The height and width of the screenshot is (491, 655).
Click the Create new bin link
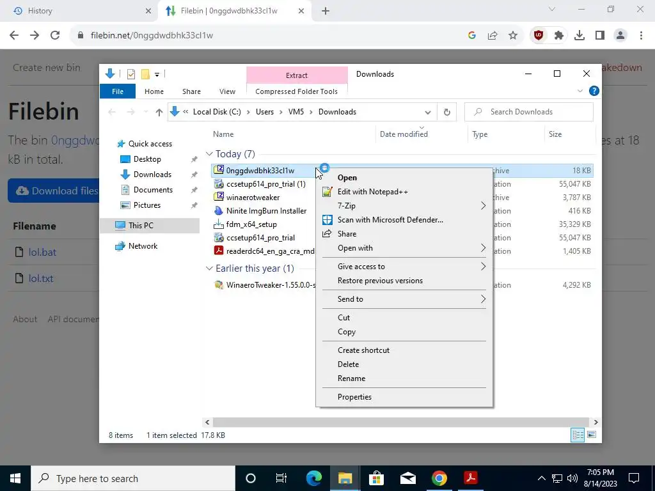[46, 68]
